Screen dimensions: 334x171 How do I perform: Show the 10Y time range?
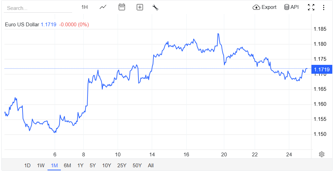107,166
